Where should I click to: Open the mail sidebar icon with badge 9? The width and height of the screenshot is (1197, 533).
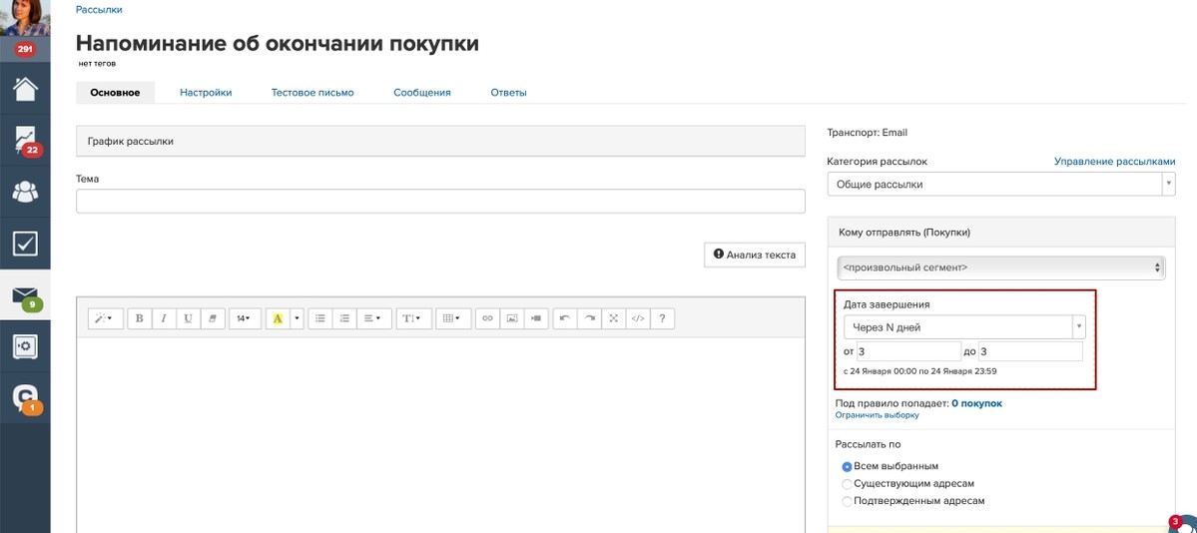pyautogui.click(x=25, y=294)
